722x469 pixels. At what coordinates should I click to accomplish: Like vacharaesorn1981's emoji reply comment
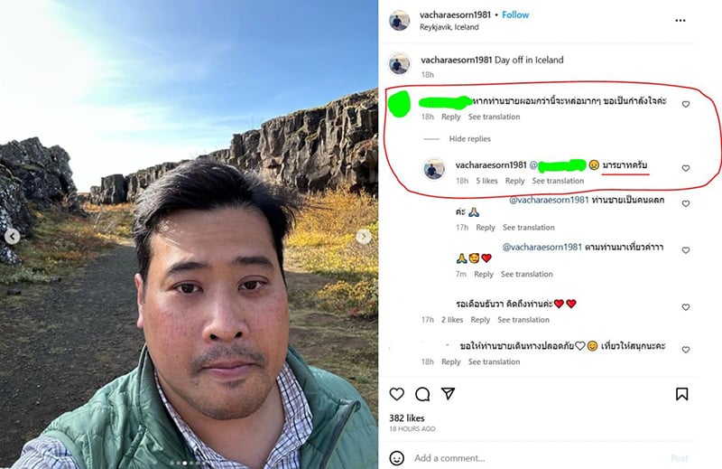[686, 168]
